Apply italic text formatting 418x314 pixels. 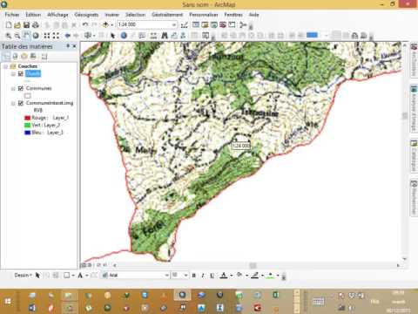tap(203, 276)
